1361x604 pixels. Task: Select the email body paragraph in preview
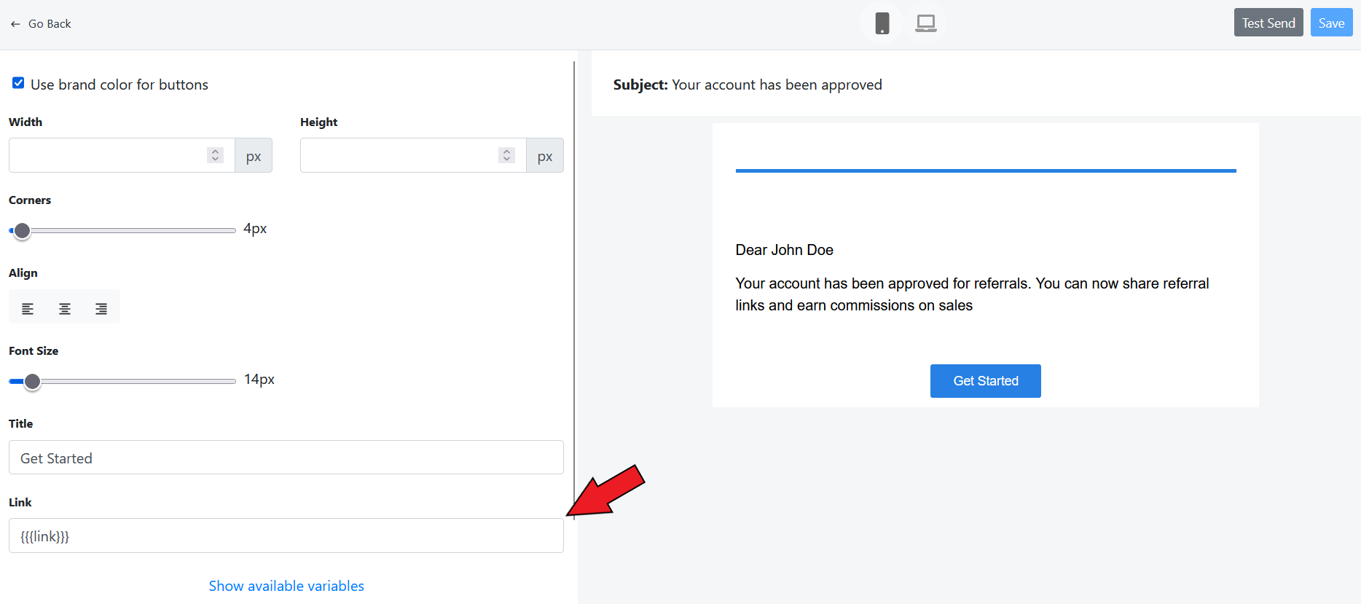971,294
